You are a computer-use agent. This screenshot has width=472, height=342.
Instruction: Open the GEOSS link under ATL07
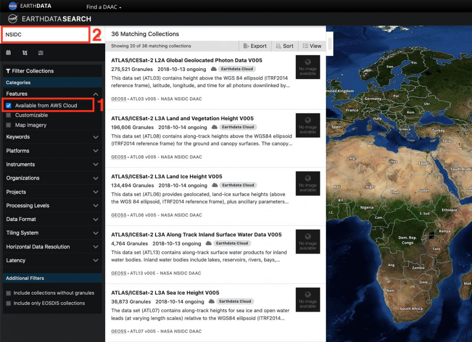(x=118, y=331)
